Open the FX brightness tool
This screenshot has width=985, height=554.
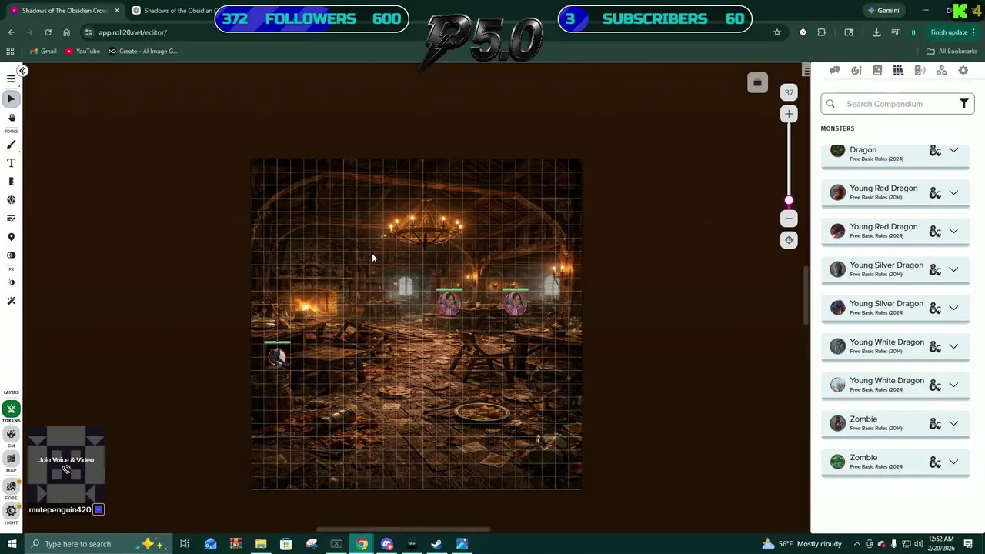click(11, 282)
